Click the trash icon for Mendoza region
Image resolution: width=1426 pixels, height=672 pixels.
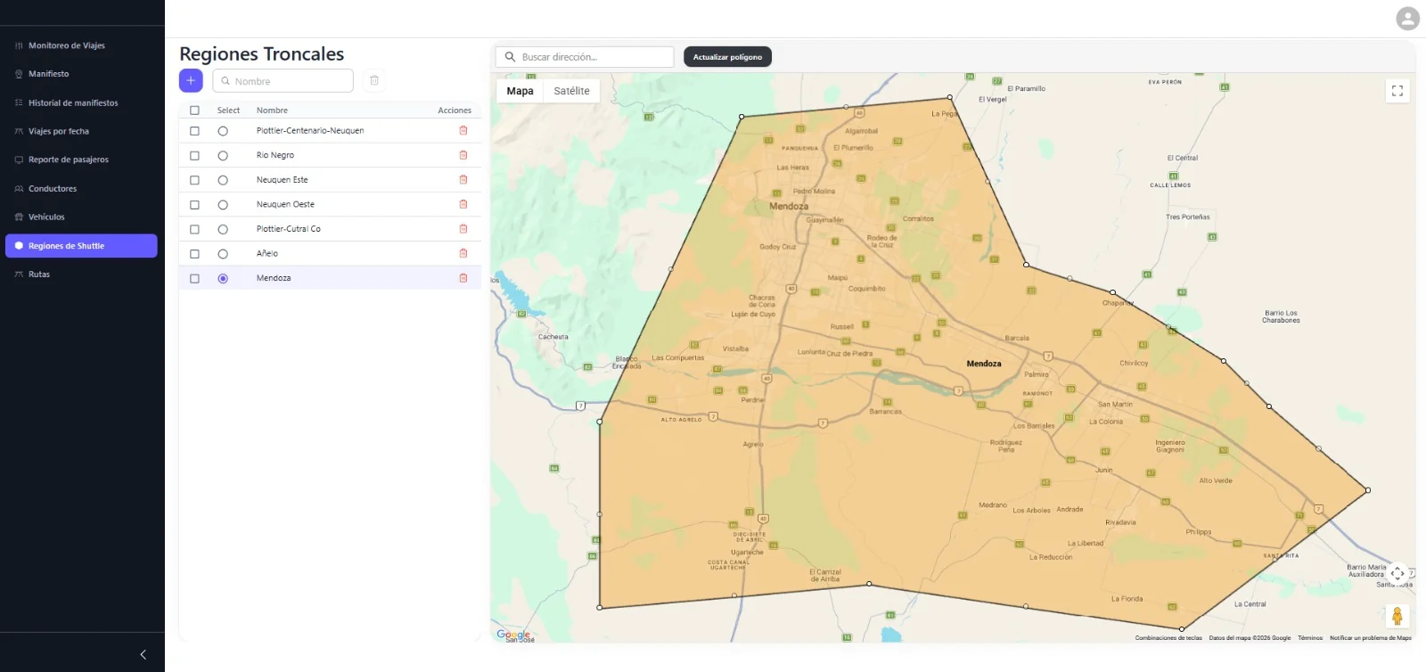pyautogui.click(x=463, y=278)
